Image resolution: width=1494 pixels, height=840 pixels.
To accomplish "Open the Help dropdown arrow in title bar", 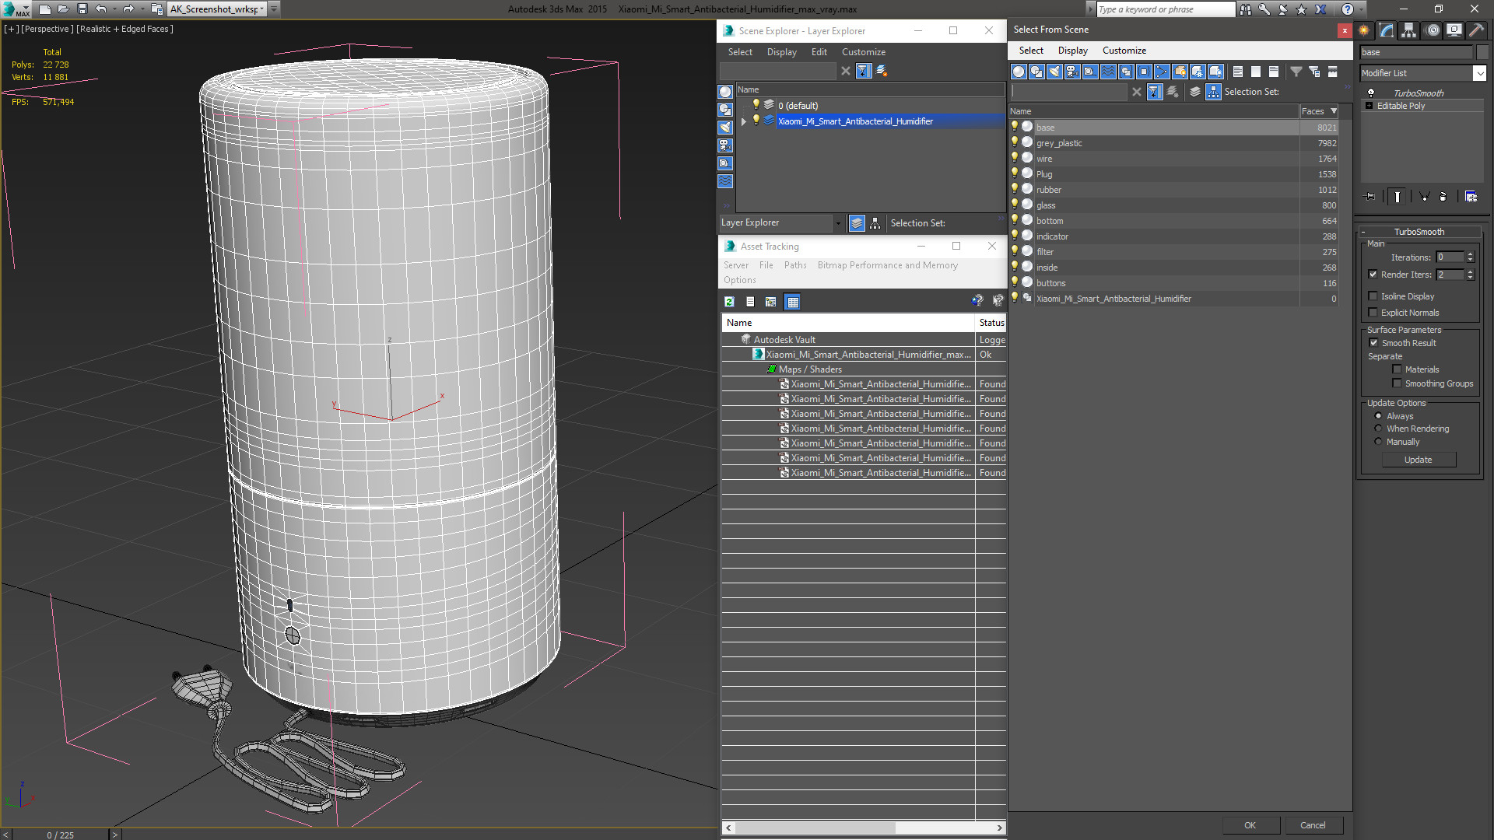I will tap(1362, 9).
